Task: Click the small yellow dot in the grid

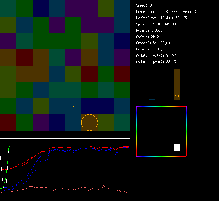Action: click(73, 106)
